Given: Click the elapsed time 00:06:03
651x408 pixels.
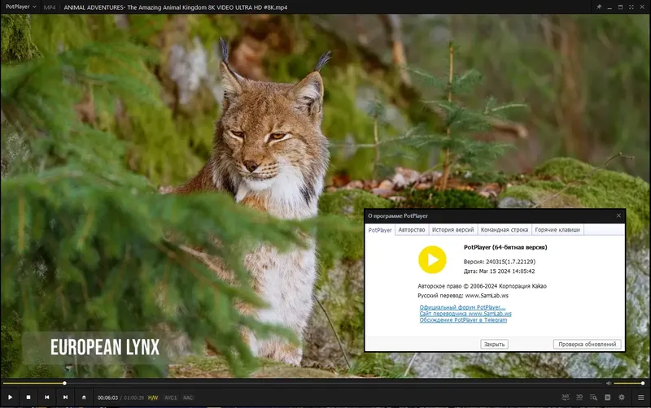Looking at the screenshot, I should (107, 397).
